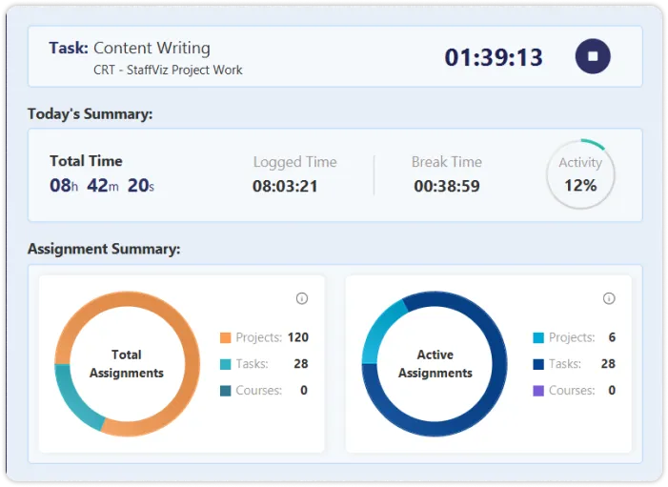Click the Total Time 08h 42m 20s readout
668x487 pixels.
pos(102,185)
